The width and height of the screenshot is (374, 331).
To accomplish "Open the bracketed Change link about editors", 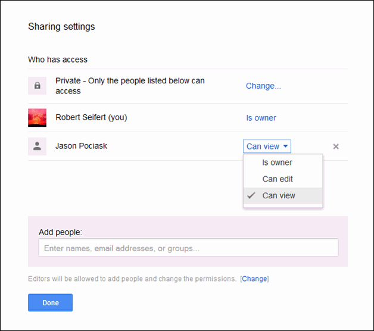I will pyautogui.click(x=254, y=279).
